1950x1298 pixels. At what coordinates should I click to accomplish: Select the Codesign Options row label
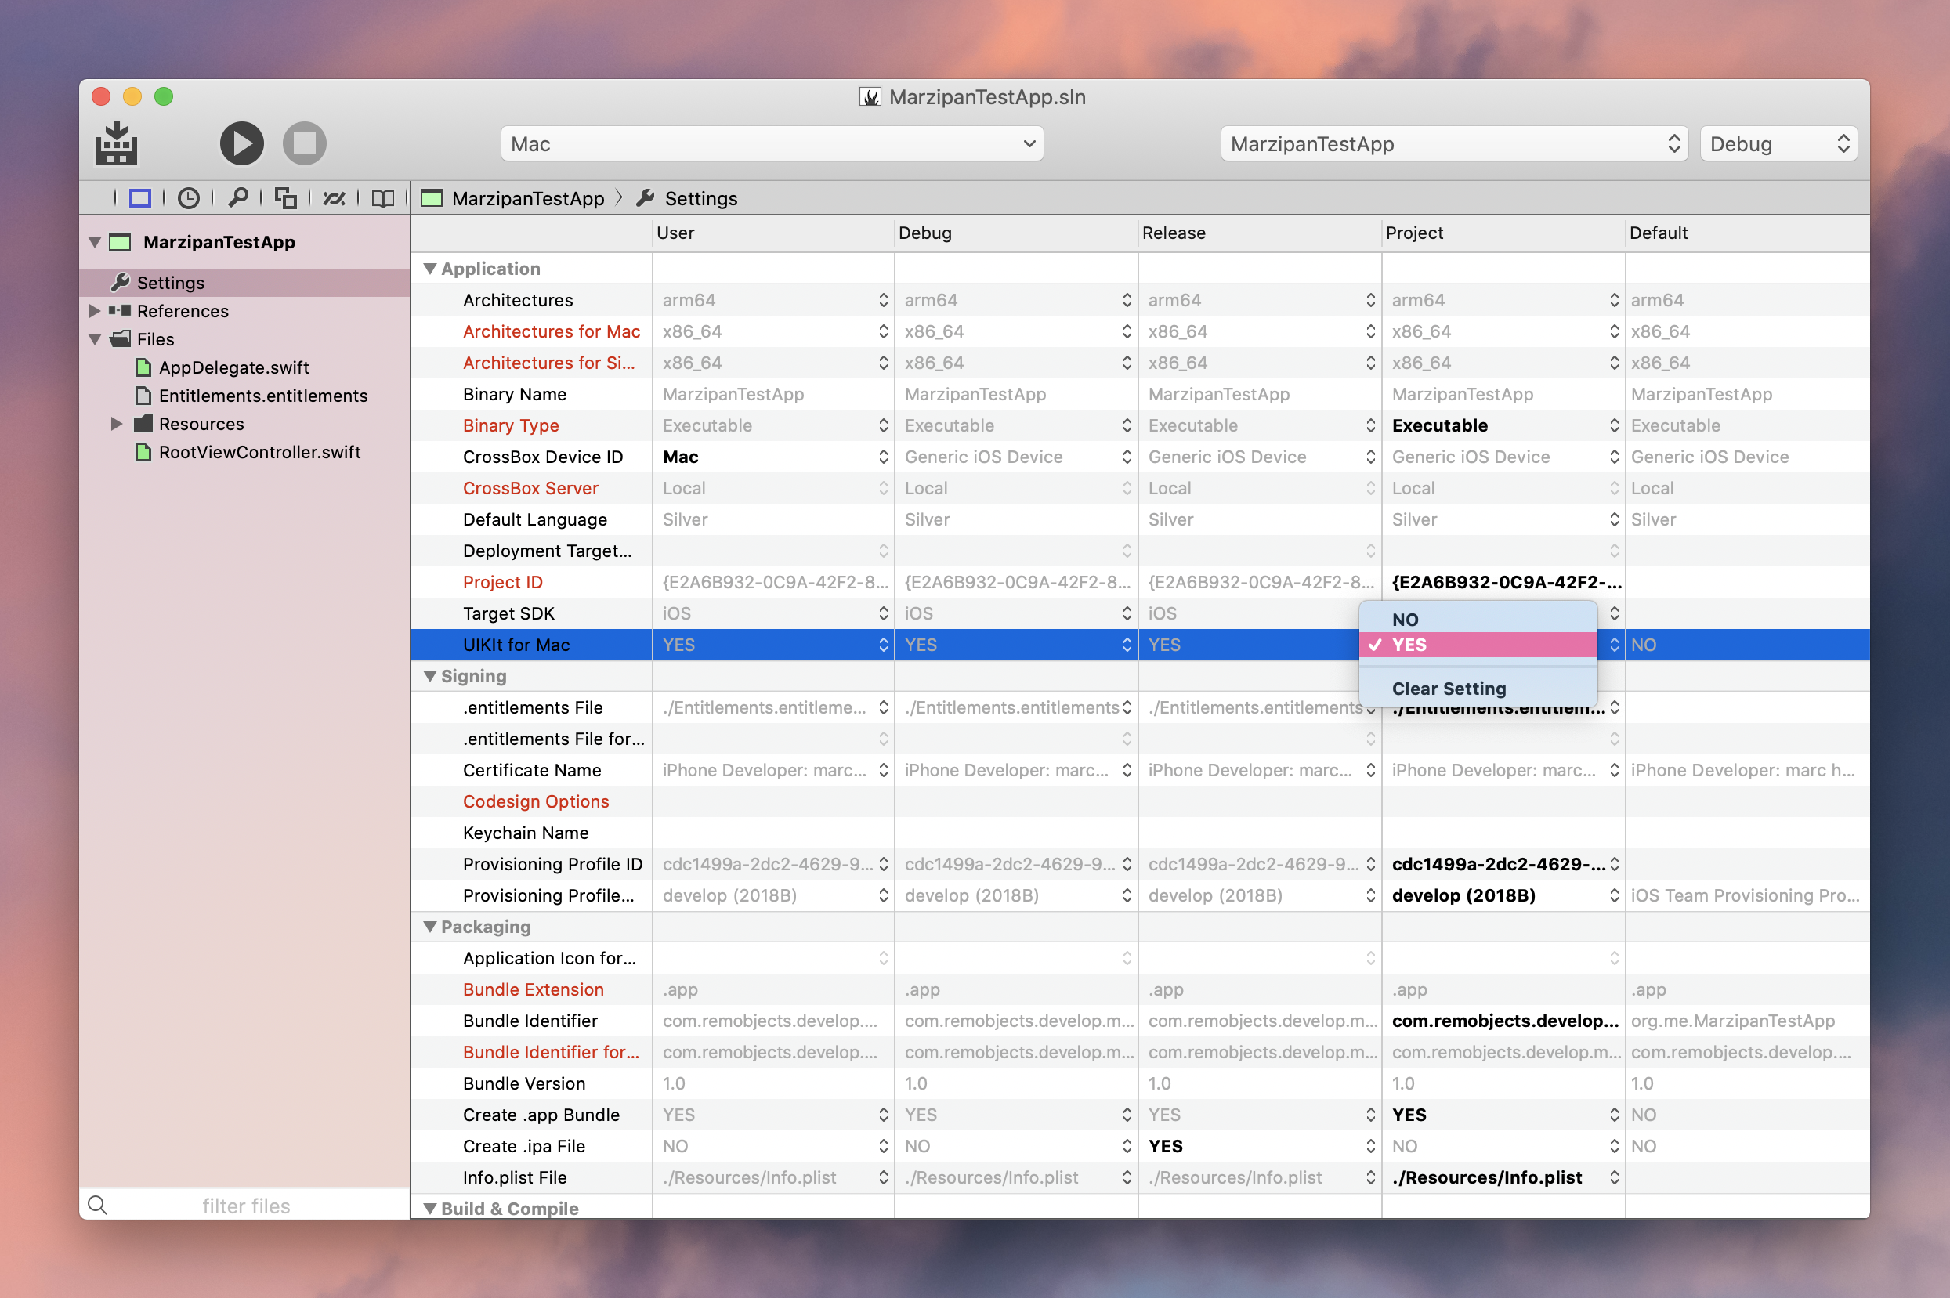tap(536, 802)
